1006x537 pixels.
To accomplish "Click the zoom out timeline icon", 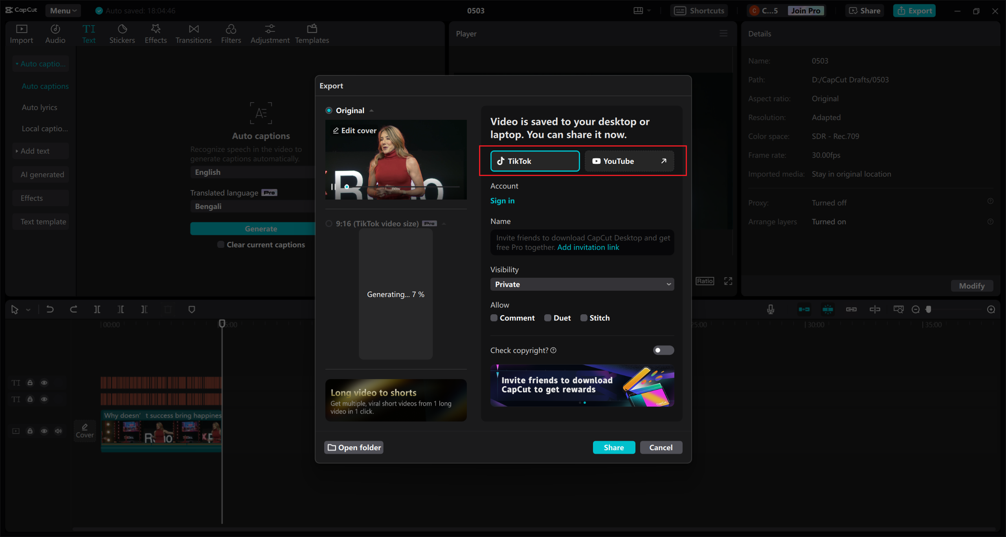I will pos(916,310).
